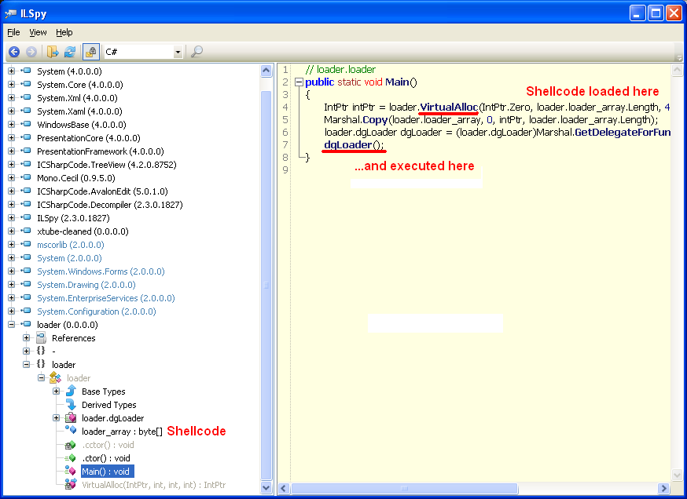The width and height of the screenshot is (687, 499).
Task: Follow the VirtualAlloc link in code
Action: (x=449, y=107)
